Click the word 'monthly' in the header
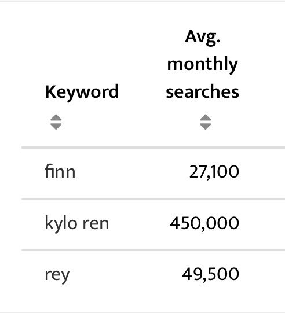 (x=203, y=64)
